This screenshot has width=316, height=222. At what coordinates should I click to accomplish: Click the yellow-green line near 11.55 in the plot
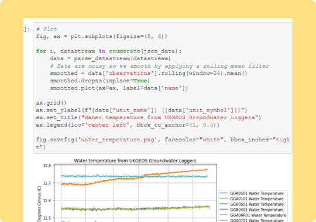coord(135,209)
